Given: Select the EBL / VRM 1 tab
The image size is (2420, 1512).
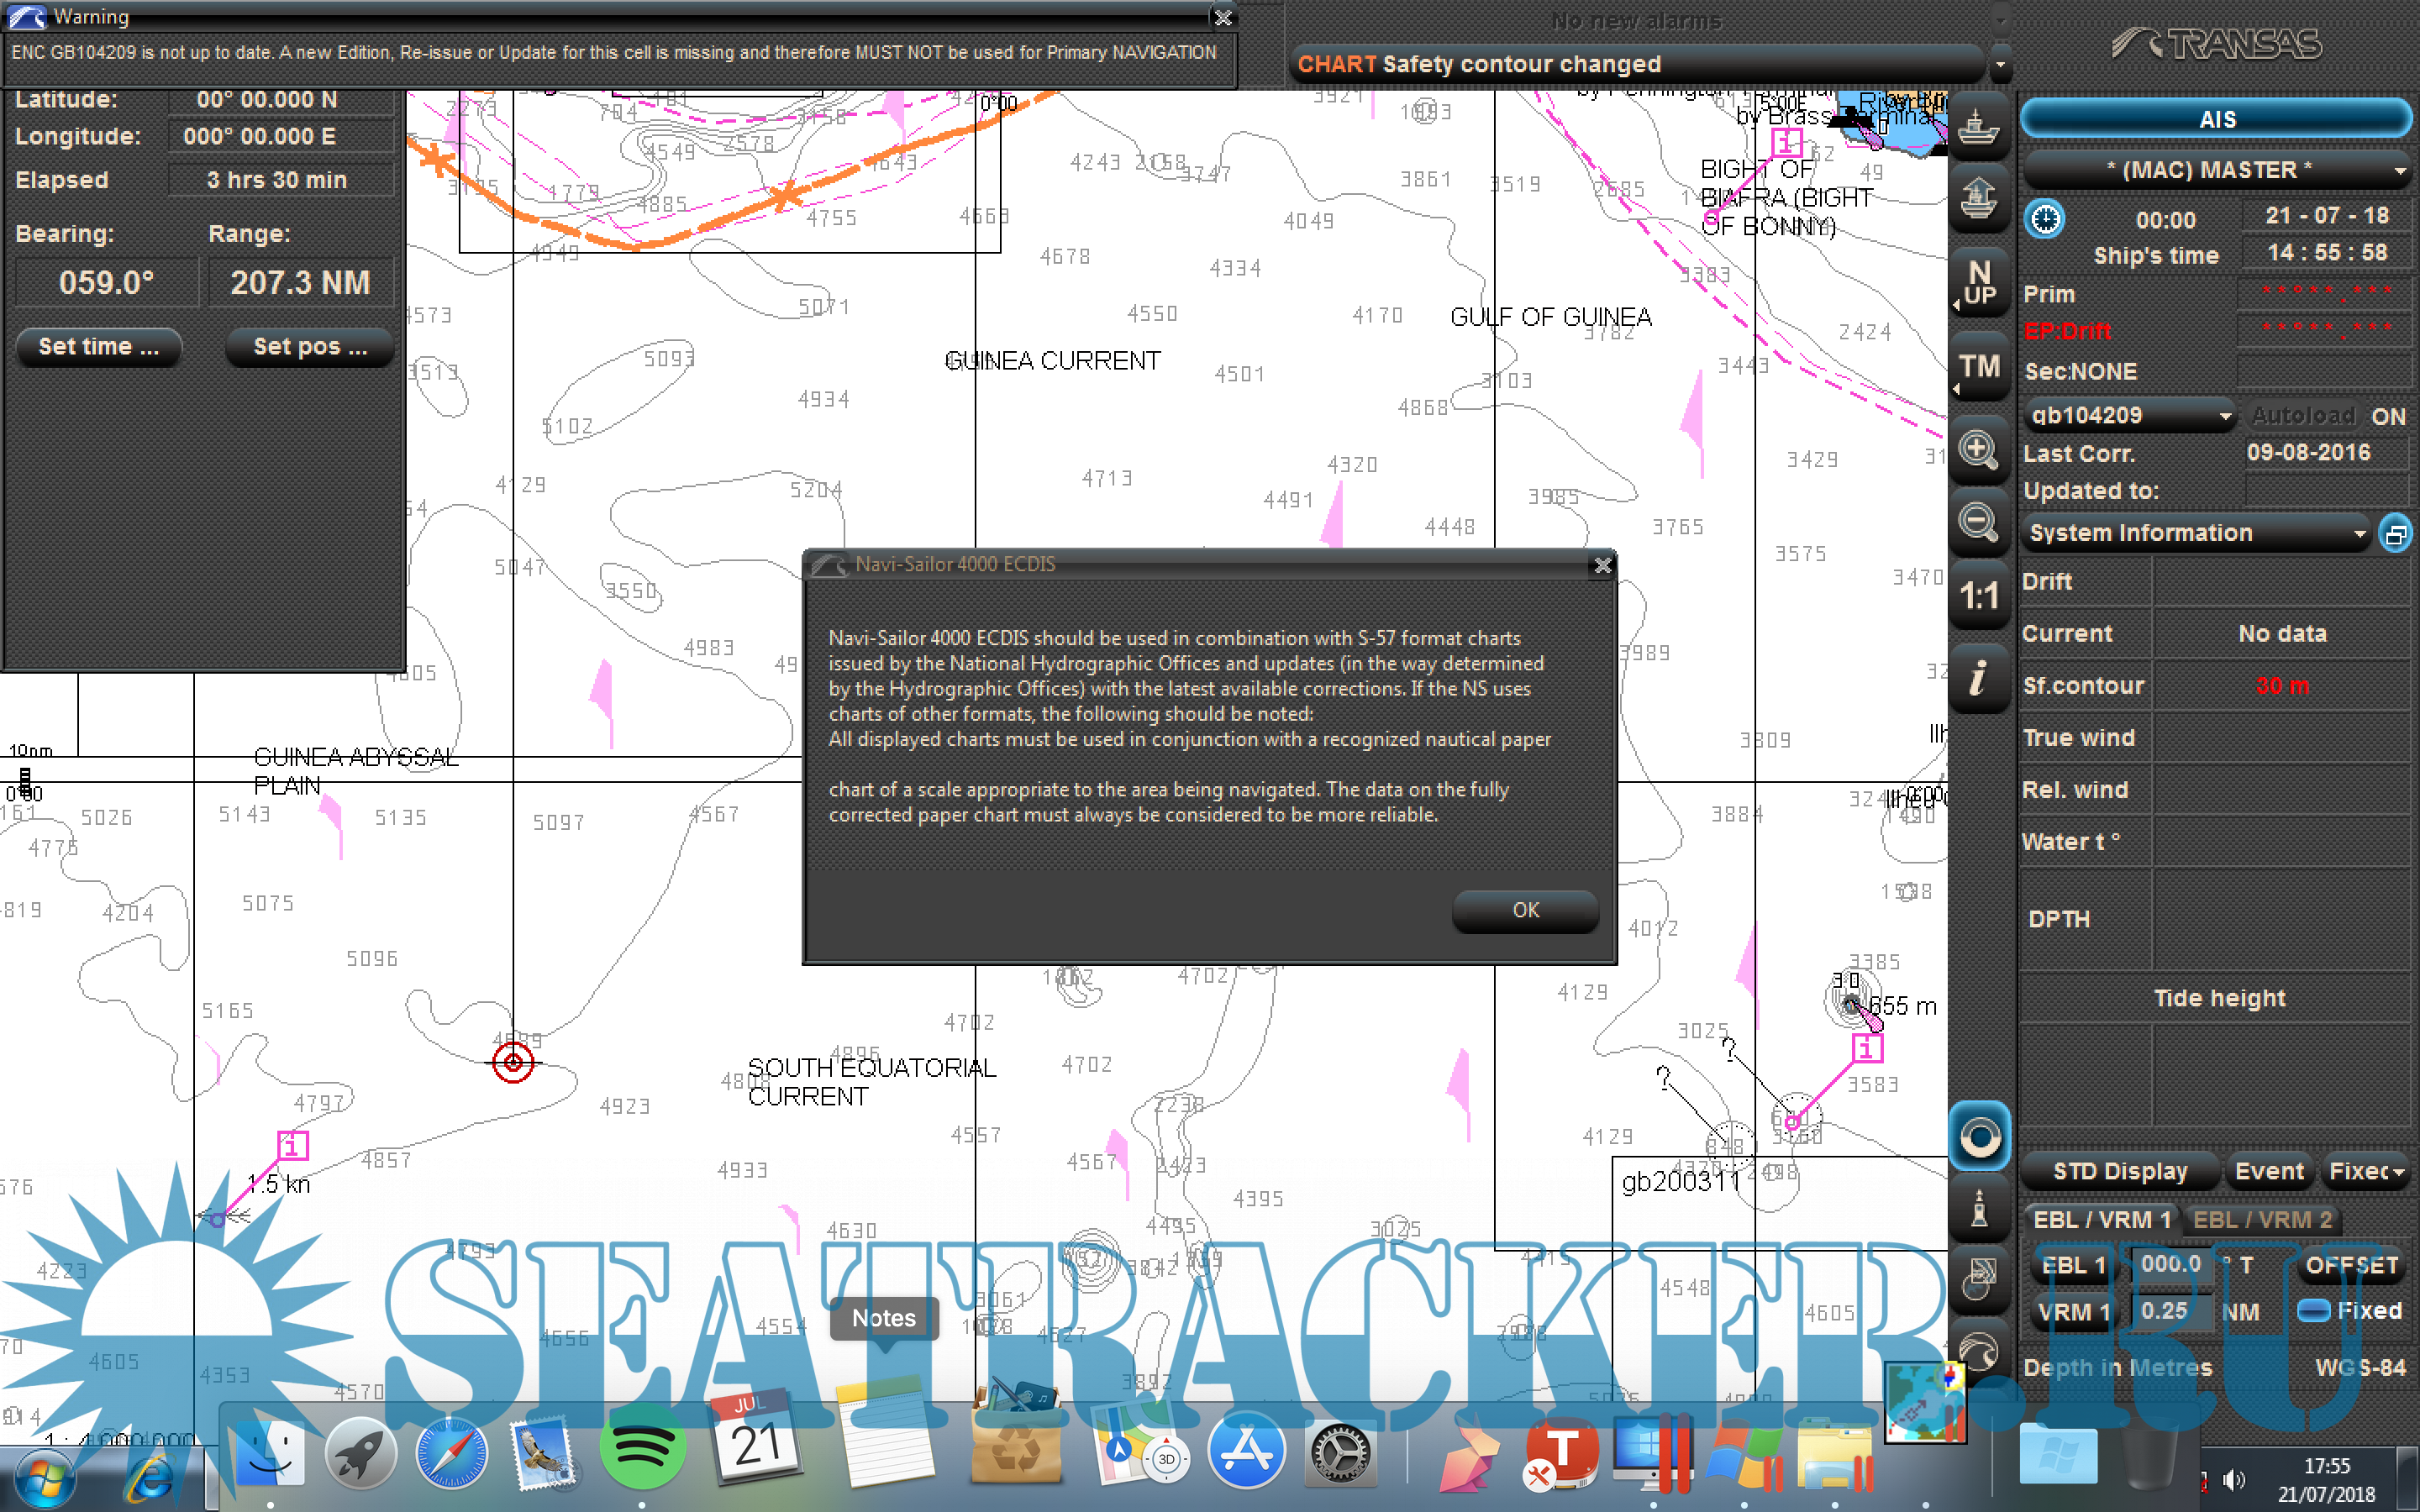Looking at the screenshot, I should tap(2101, 1219).
